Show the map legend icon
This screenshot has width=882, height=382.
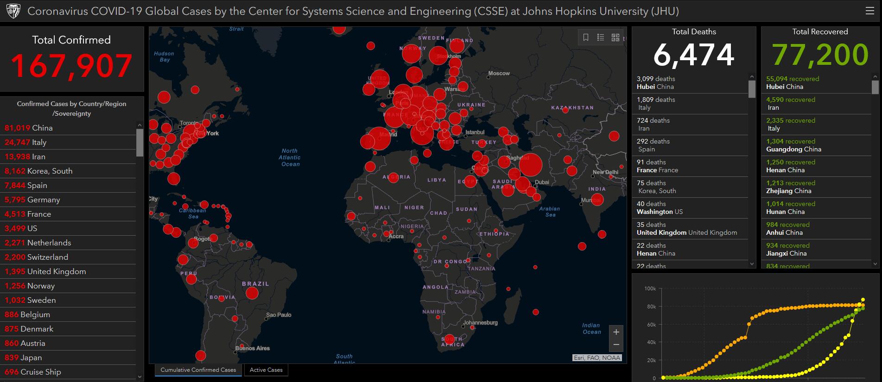(601, 38)
